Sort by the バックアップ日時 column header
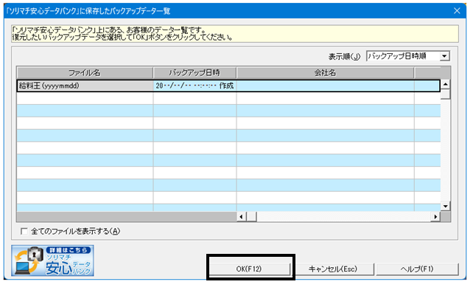The width and height of the screenshot is (473, 307). point(195,73)
